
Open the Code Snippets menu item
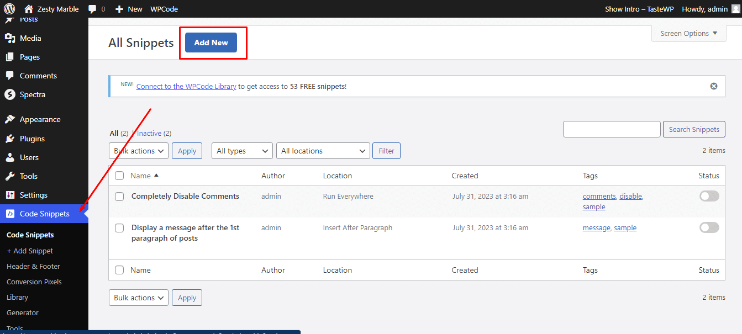click(44, 214)
